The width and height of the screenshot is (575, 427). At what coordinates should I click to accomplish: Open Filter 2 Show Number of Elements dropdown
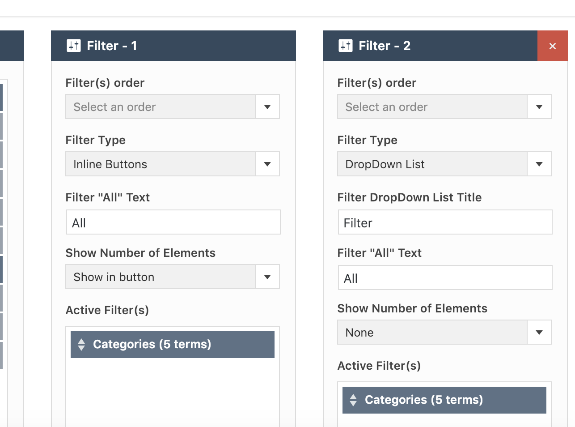coord(444,333)
